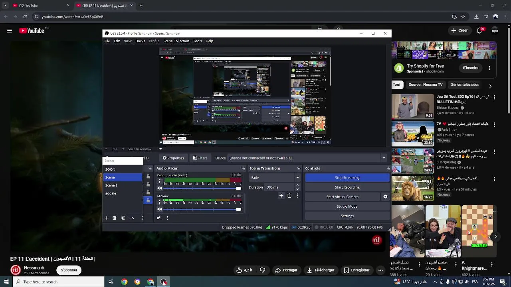The width and height of the screenshot is (511, 287).
Task: Open YouTube hamburger guide menu
Action: (10, 30)
